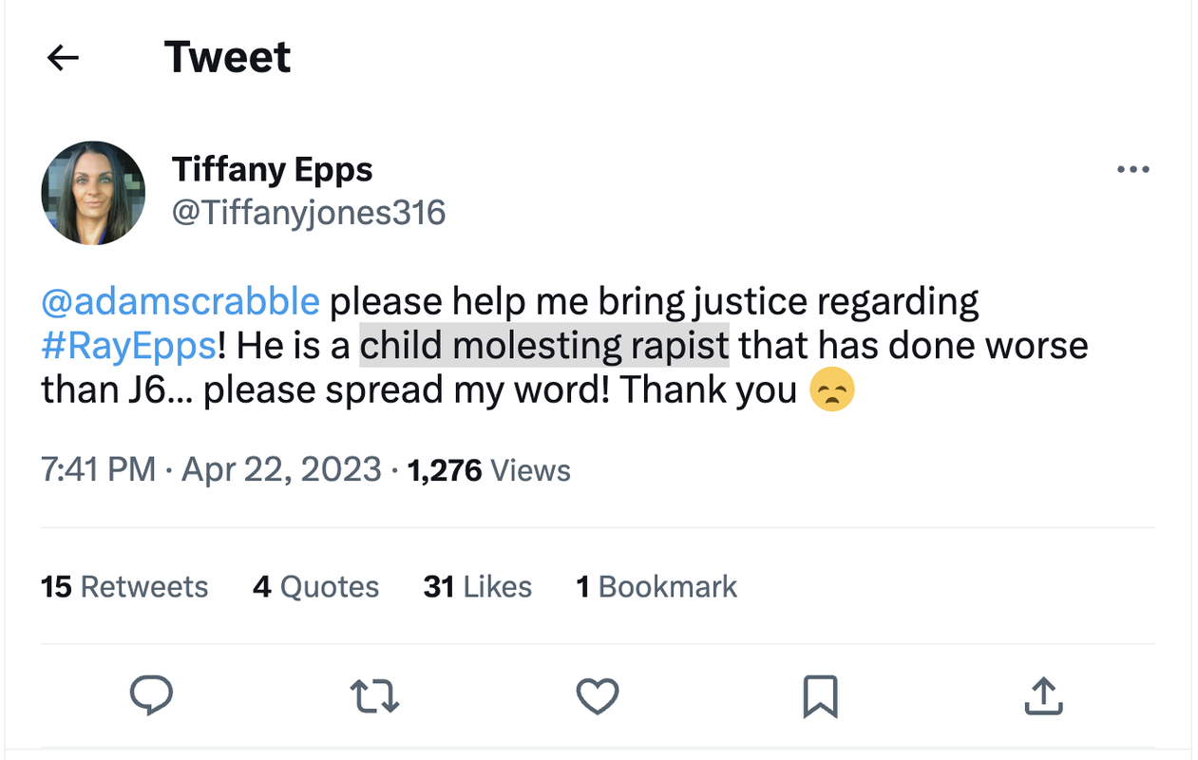Click the Tiffany Epps display name
Screen dimensions: 1198x760
click(272, 170)
